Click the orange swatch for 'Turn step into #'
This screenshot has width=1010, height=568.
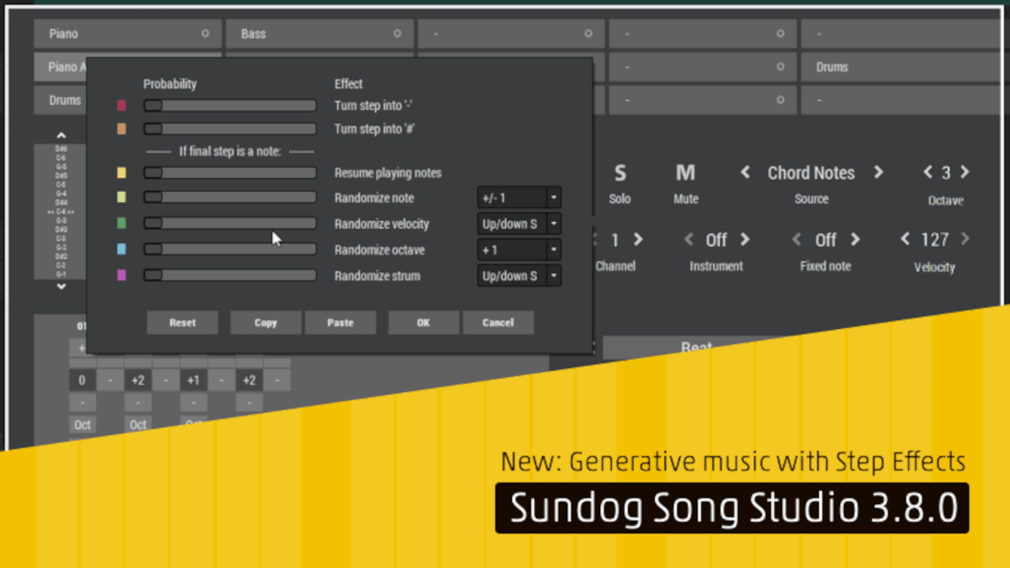point(121,130)
